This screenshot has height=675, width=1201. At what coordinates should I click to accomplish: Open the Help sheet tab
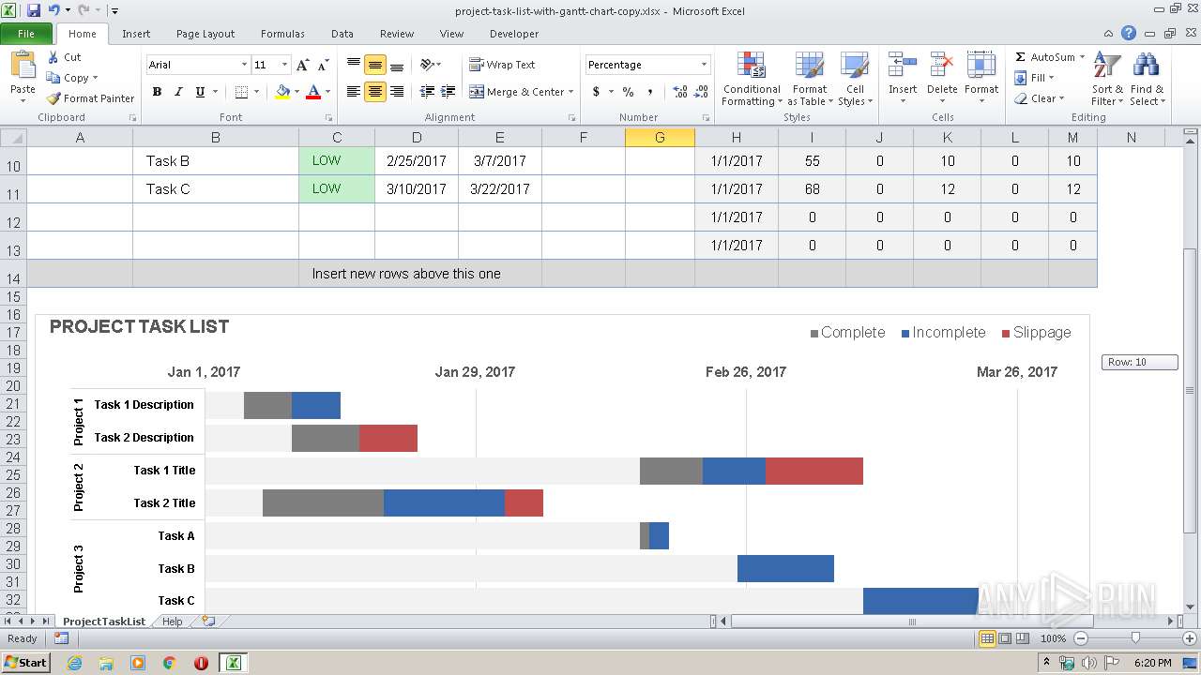coord(173,622)
